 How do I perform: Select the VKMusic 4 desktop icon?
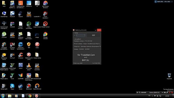(29, 4)
